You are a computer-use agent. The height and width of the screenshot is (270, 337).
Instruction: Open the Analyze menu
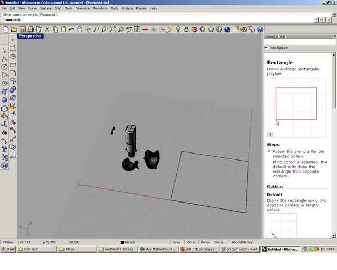pyautogui.click(x=127, y=8)
